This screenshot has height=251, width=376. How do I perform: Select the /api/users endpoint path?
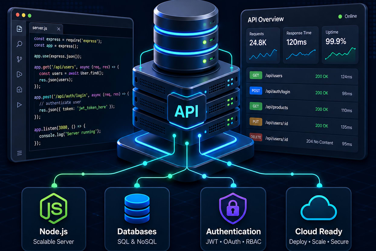[274, 76]
